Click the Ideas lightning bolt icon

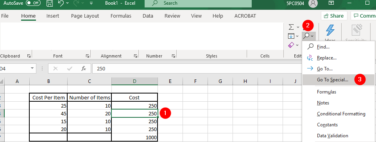330,30
